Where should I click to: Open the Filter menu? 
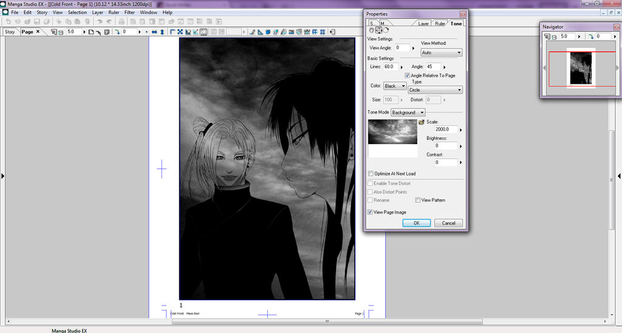click(129, 12)
